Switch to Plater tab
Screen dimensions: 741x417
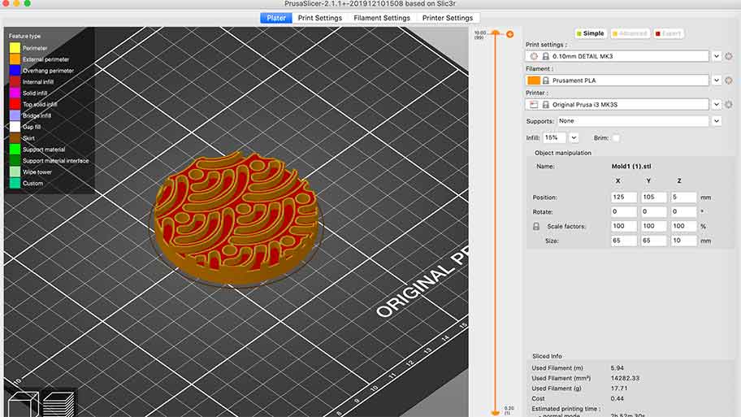click(276, 18)
